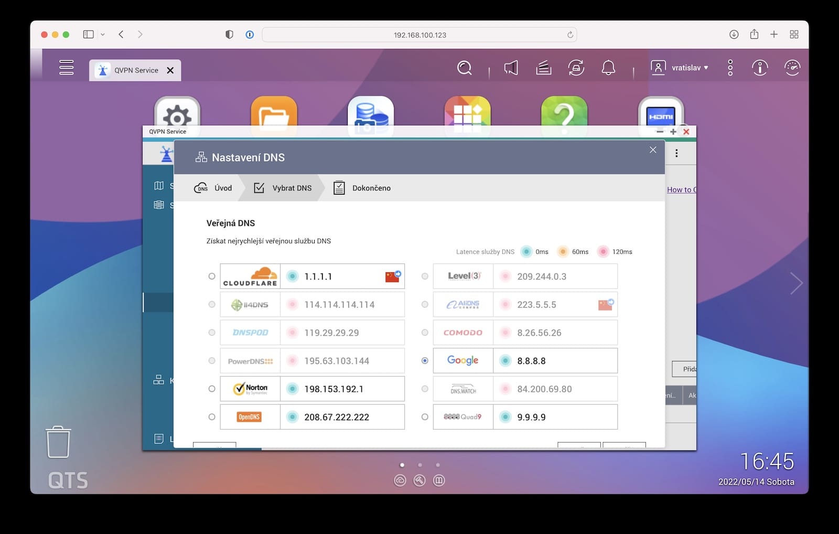Click the Norton provider logo
Screen dimensions: 839x534
(x=251, y=389)
